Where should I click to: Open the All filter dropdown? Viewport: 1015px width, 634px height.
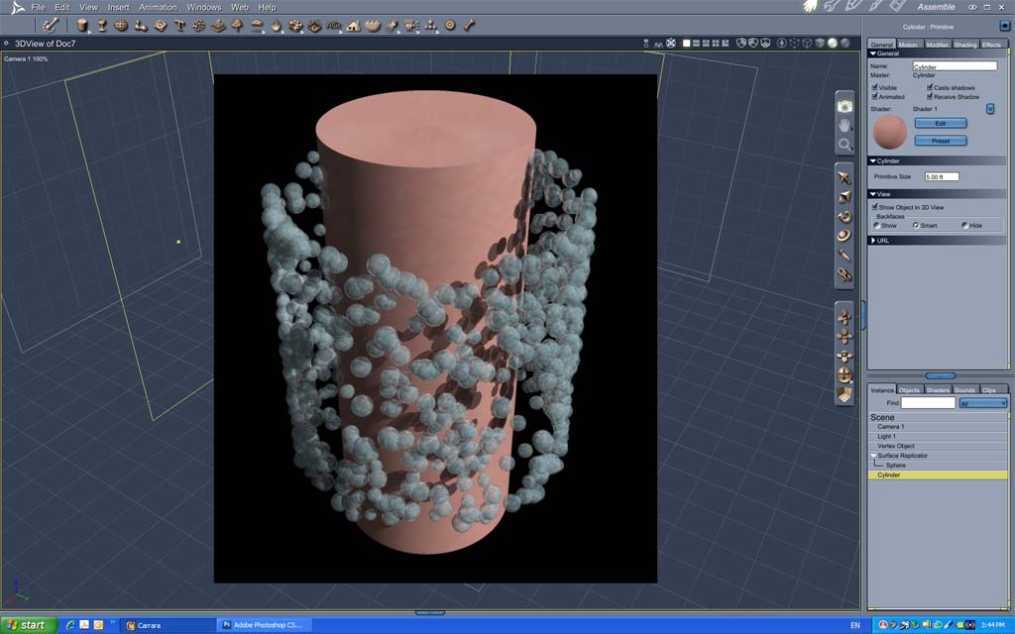click(982, 403)
